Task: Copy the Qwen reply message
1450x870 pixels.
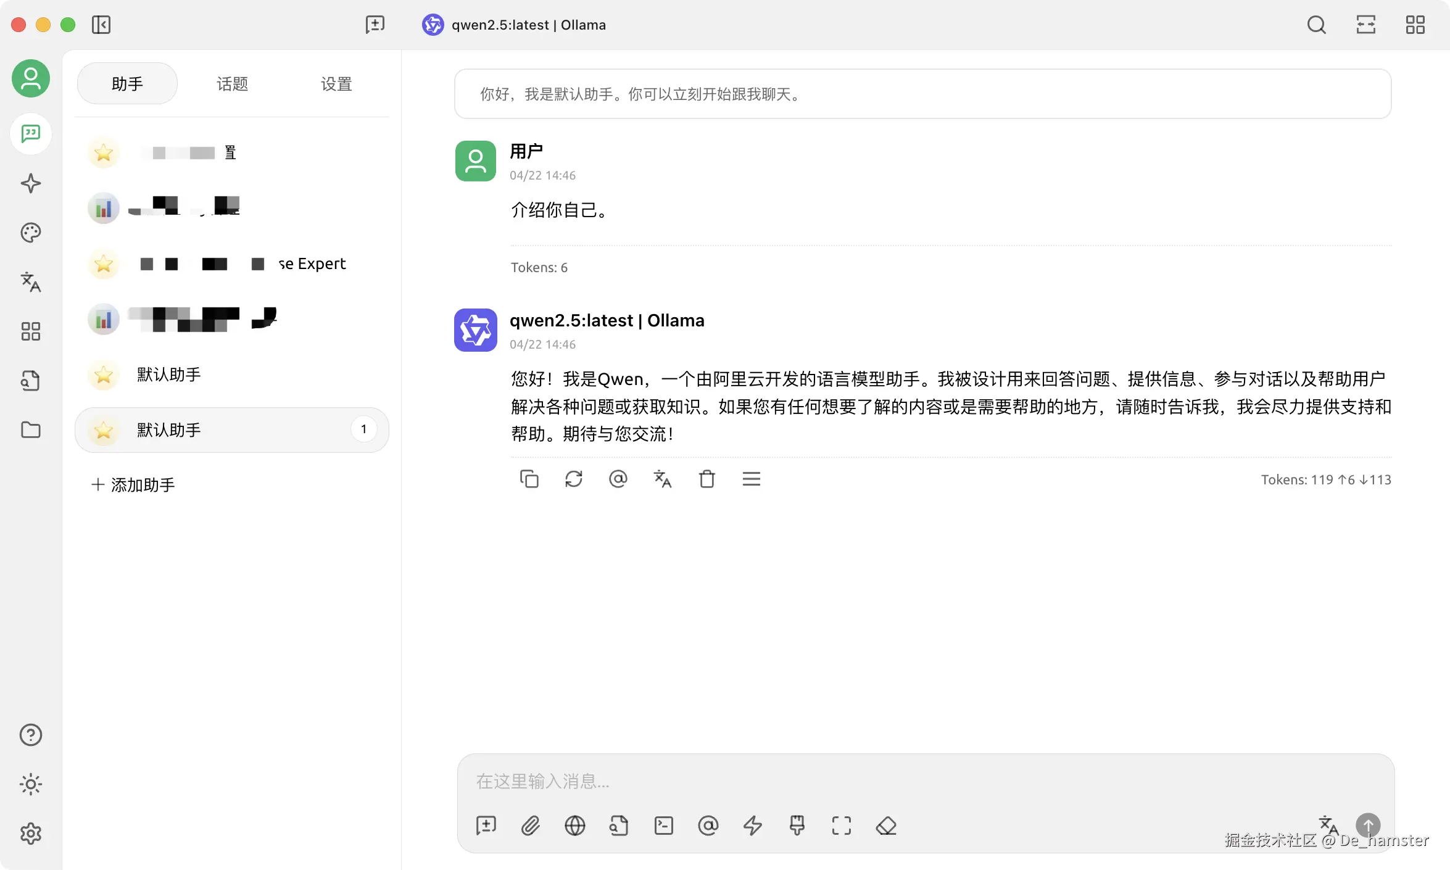Action: click(529, 479)
